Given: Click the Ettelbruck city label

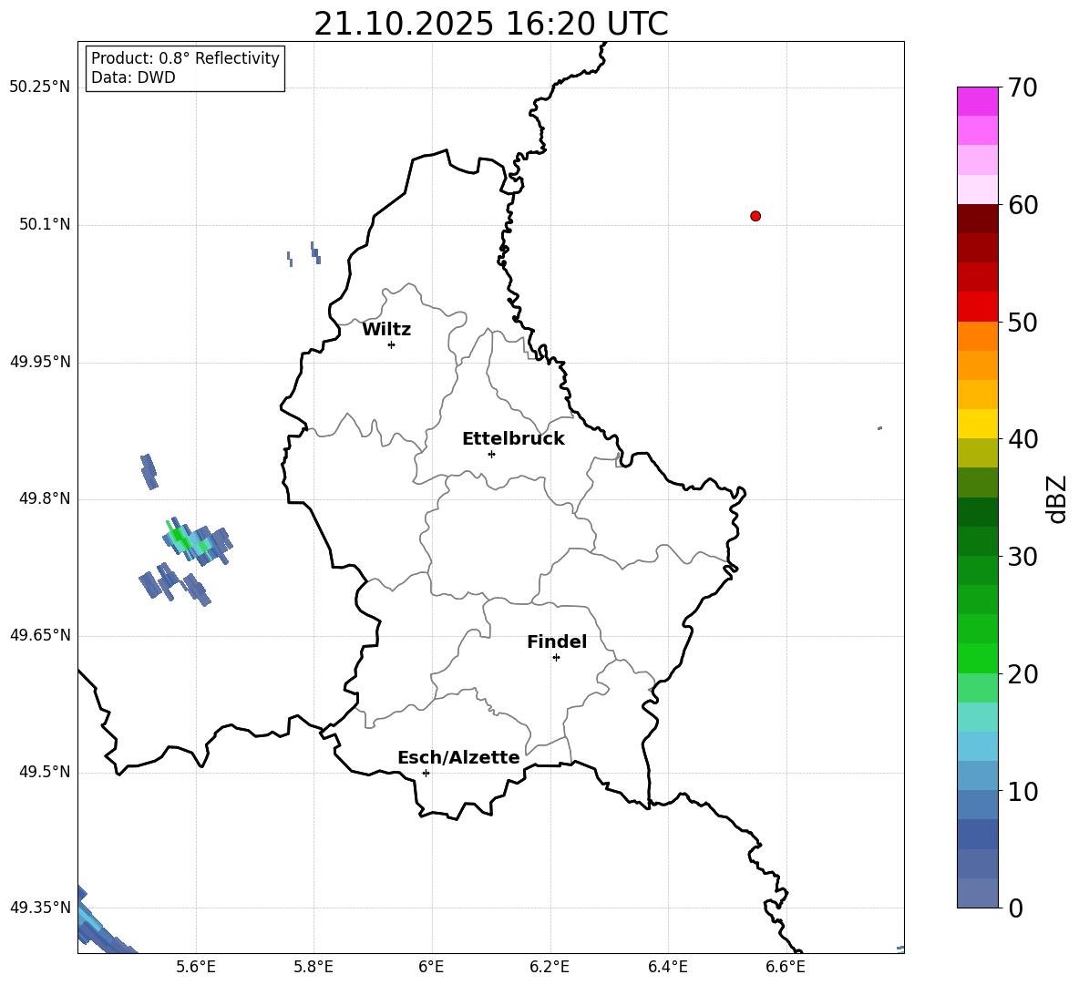Looking at the screenshot, I should click(x=513, y=439).
